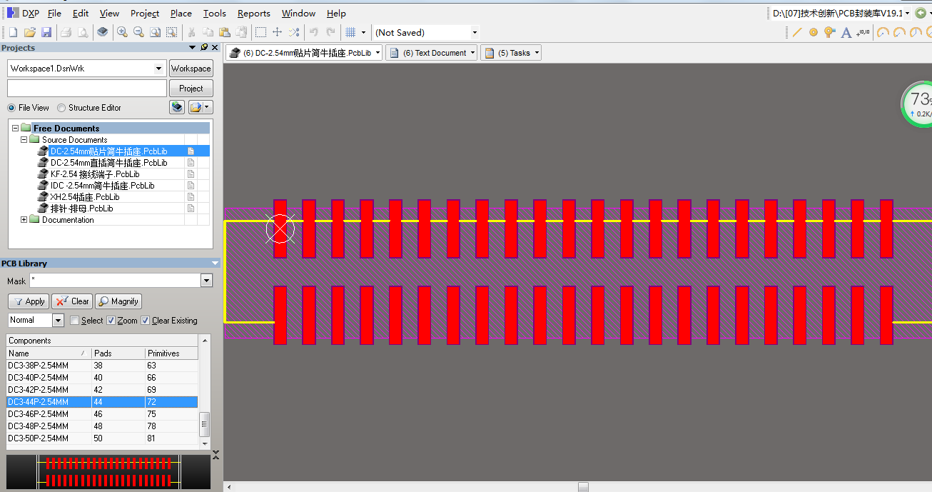Open the Reports menu
Screen dimensions: 932x492
pyautogui.click(x=253, y=13)
